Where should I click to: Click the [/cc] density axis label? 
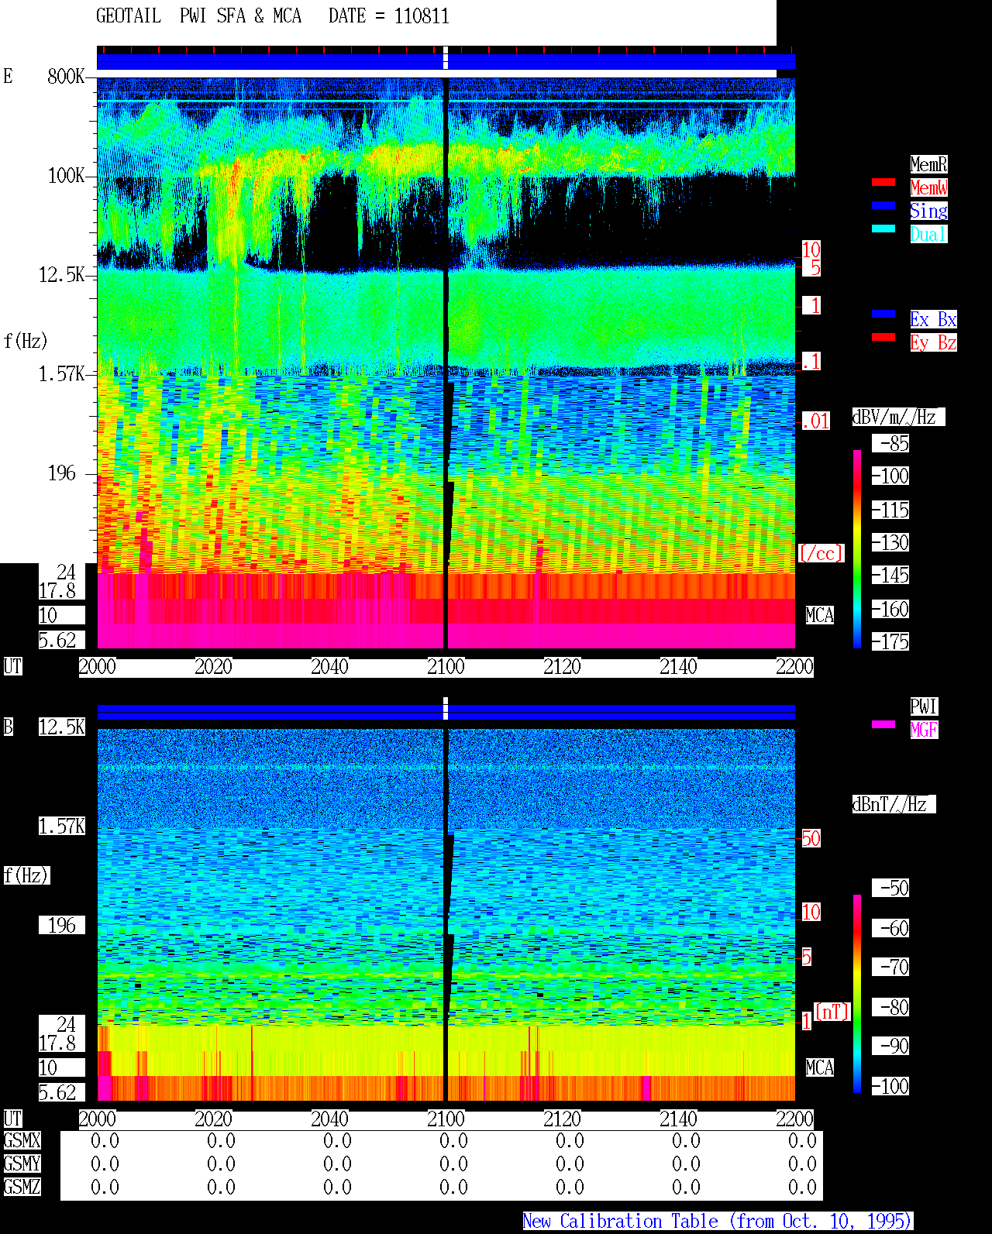821,553
